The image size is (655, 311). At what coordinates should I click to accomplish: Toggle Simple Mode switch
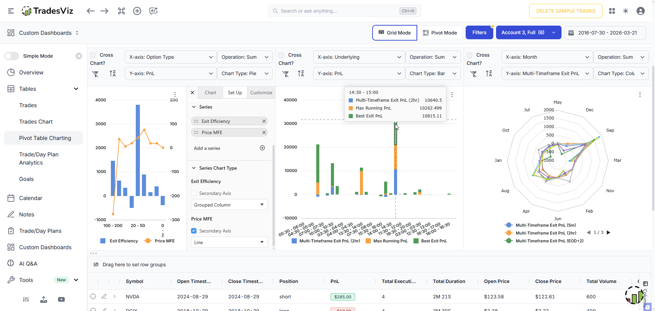click(12, 56)
